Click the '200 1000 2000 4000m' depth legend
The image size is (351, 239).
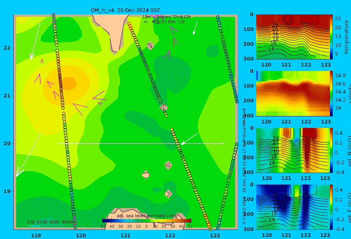click(x=51, y=222)
